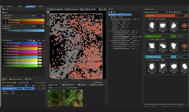Click the PanCK green color swatch

(x=40, y=66)
